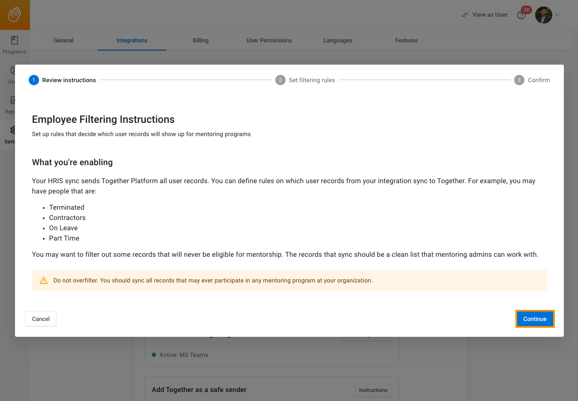This screenshot has height=401, width=578.
Task: Click the user profile avatar
Action: [x=543, y=15]
